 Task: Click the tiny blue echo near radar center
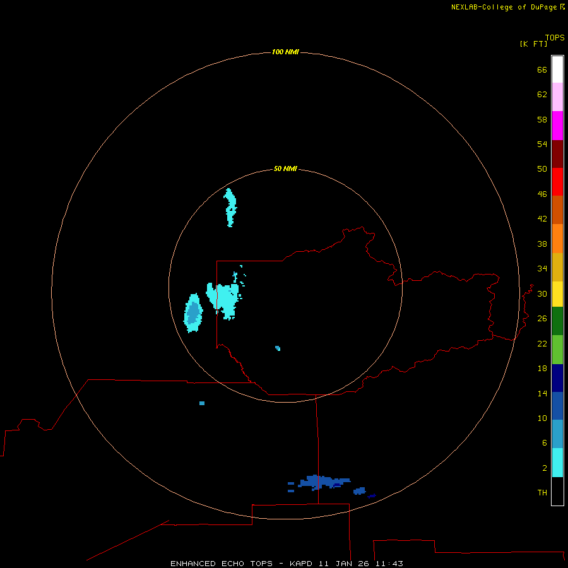(x=278, y=348)
